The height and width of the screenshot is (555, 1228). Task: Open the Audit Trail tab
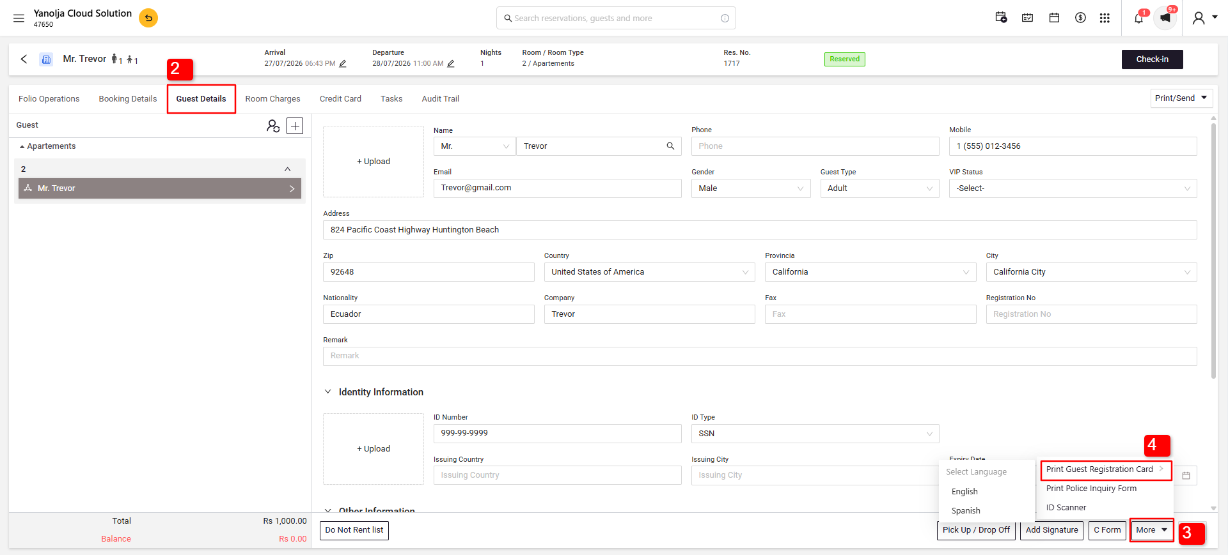pos(441,99)
